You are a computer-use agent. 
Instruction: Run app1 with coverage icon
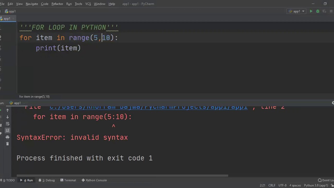324,11
